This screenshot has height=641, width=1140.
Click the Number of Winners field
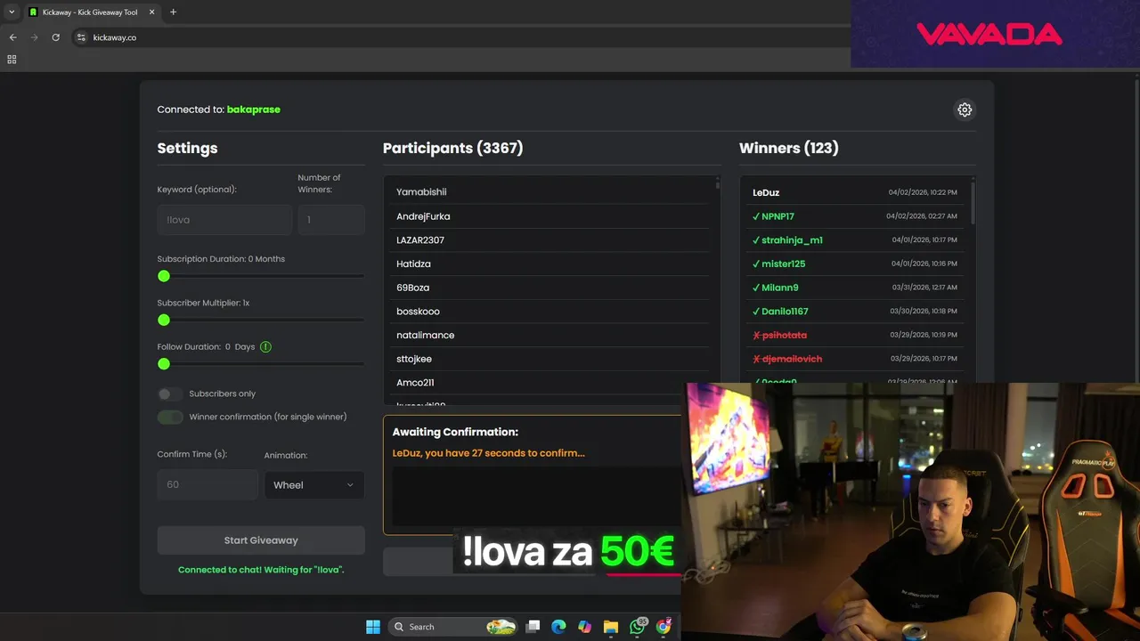[x=331, y=220]
